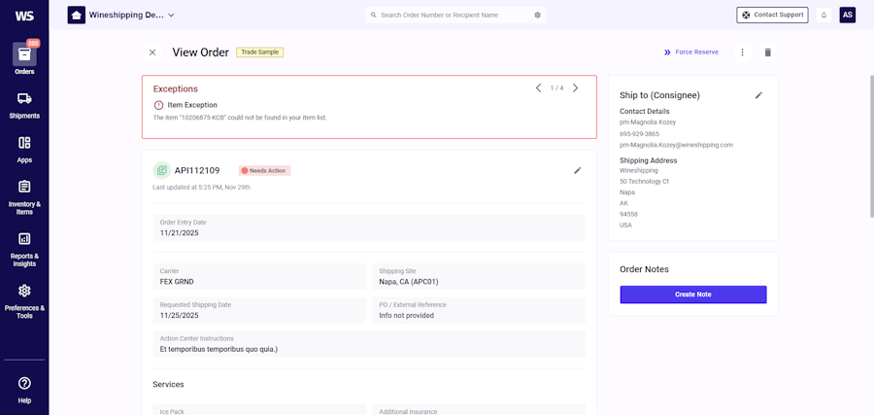
Task: Delete order using the trash icon
Action: click(767, 52)
